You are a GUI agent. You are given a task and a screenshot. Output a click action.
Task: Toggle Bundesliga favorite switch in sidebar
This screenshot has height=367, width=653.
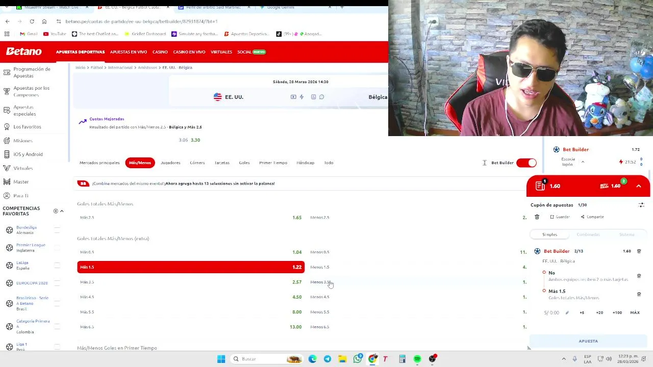(x=57, y=230)
